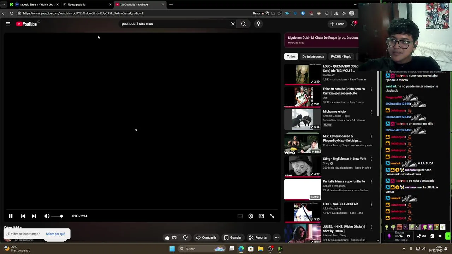
Task: Show hidden system tray icons chevron
Action: [x=404, y=249]
